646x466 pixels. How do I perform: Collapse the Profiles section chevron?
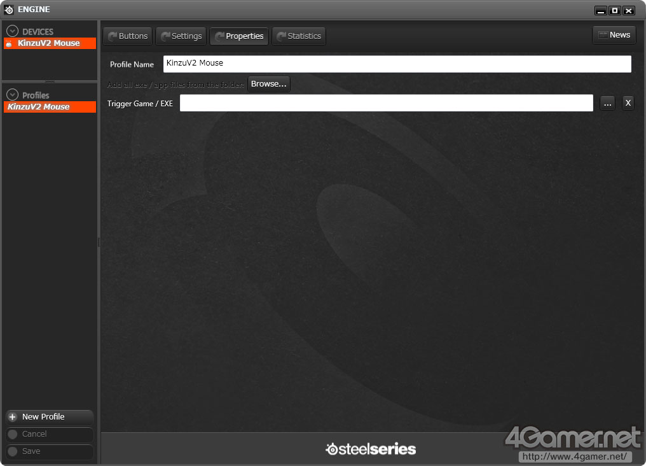coord(12,95)
